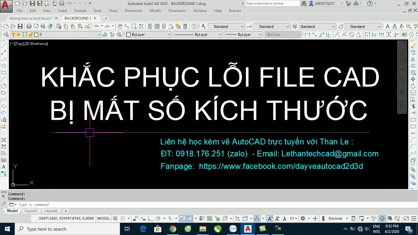
Task: Select the Aligned dimension tool
Action: [315, 35]
